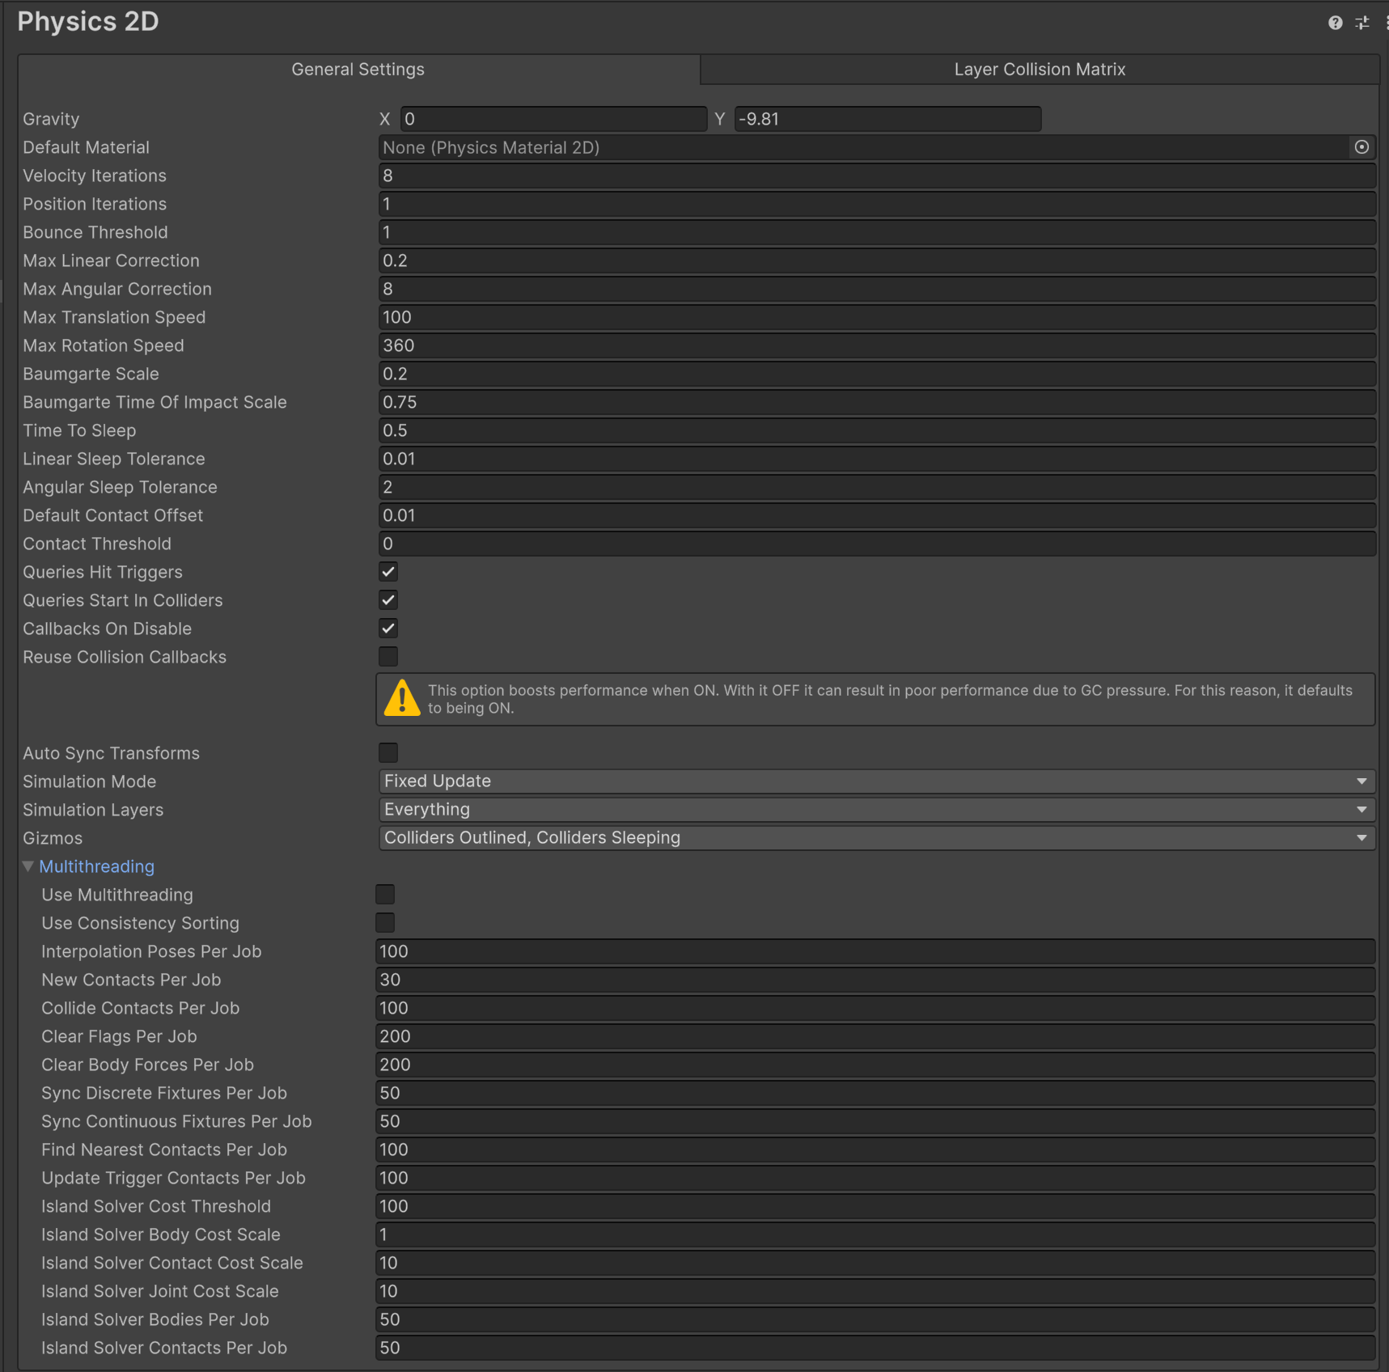Open the Gizmos dropdown
This screenshot has width=1389, height=1372.
coord(876,838)
